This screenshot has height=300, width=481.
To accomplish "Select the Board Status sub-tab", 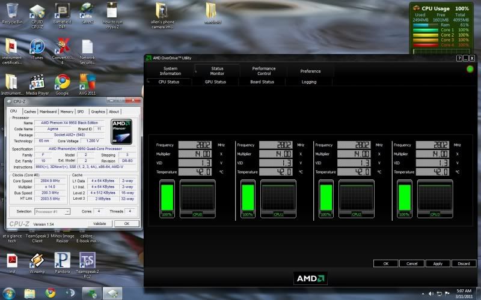I will point(262,82).
